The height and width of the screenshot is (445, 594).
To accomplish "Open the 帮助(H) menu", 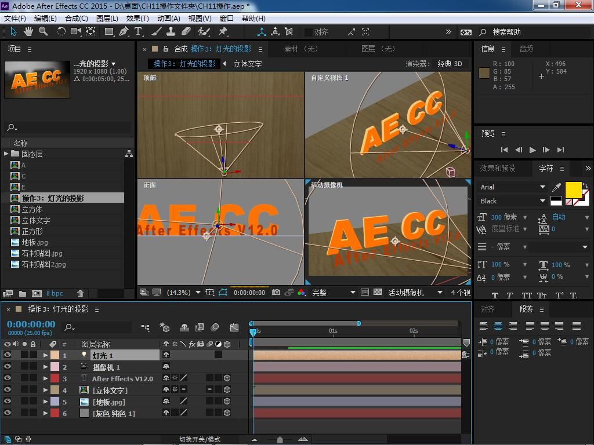I will (253, 18).
